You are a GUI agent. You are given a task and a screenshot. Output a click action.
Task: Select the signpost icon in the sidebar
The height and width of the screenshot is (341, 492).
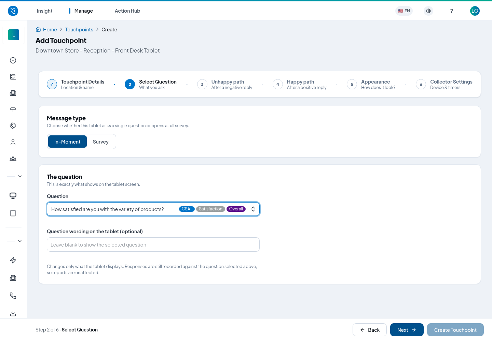point(13,109)
